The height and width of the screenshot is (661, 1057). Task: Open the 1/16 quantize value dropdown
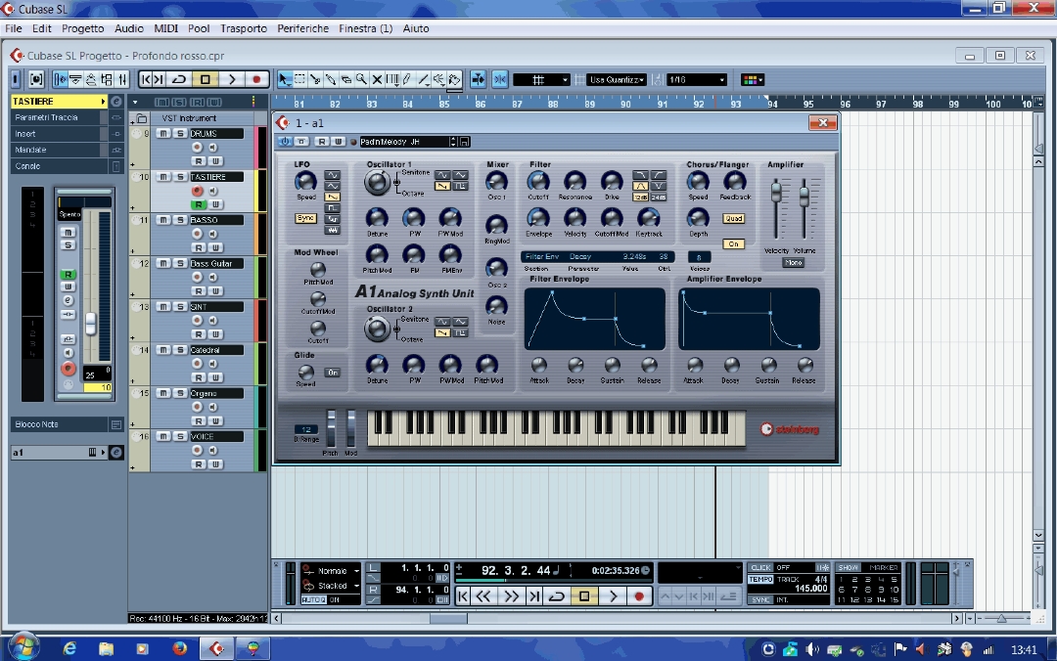[697, 79]
